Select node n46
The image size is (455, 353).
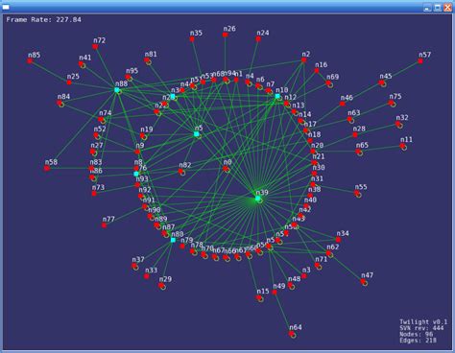click(343, 104)
